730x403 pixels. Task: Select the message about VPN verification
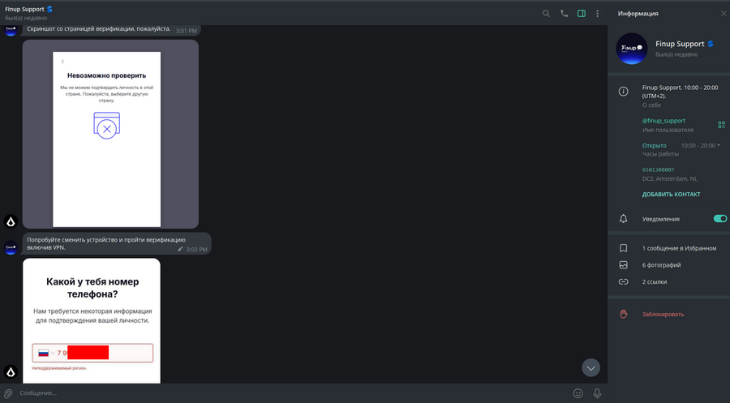point(117,244)
